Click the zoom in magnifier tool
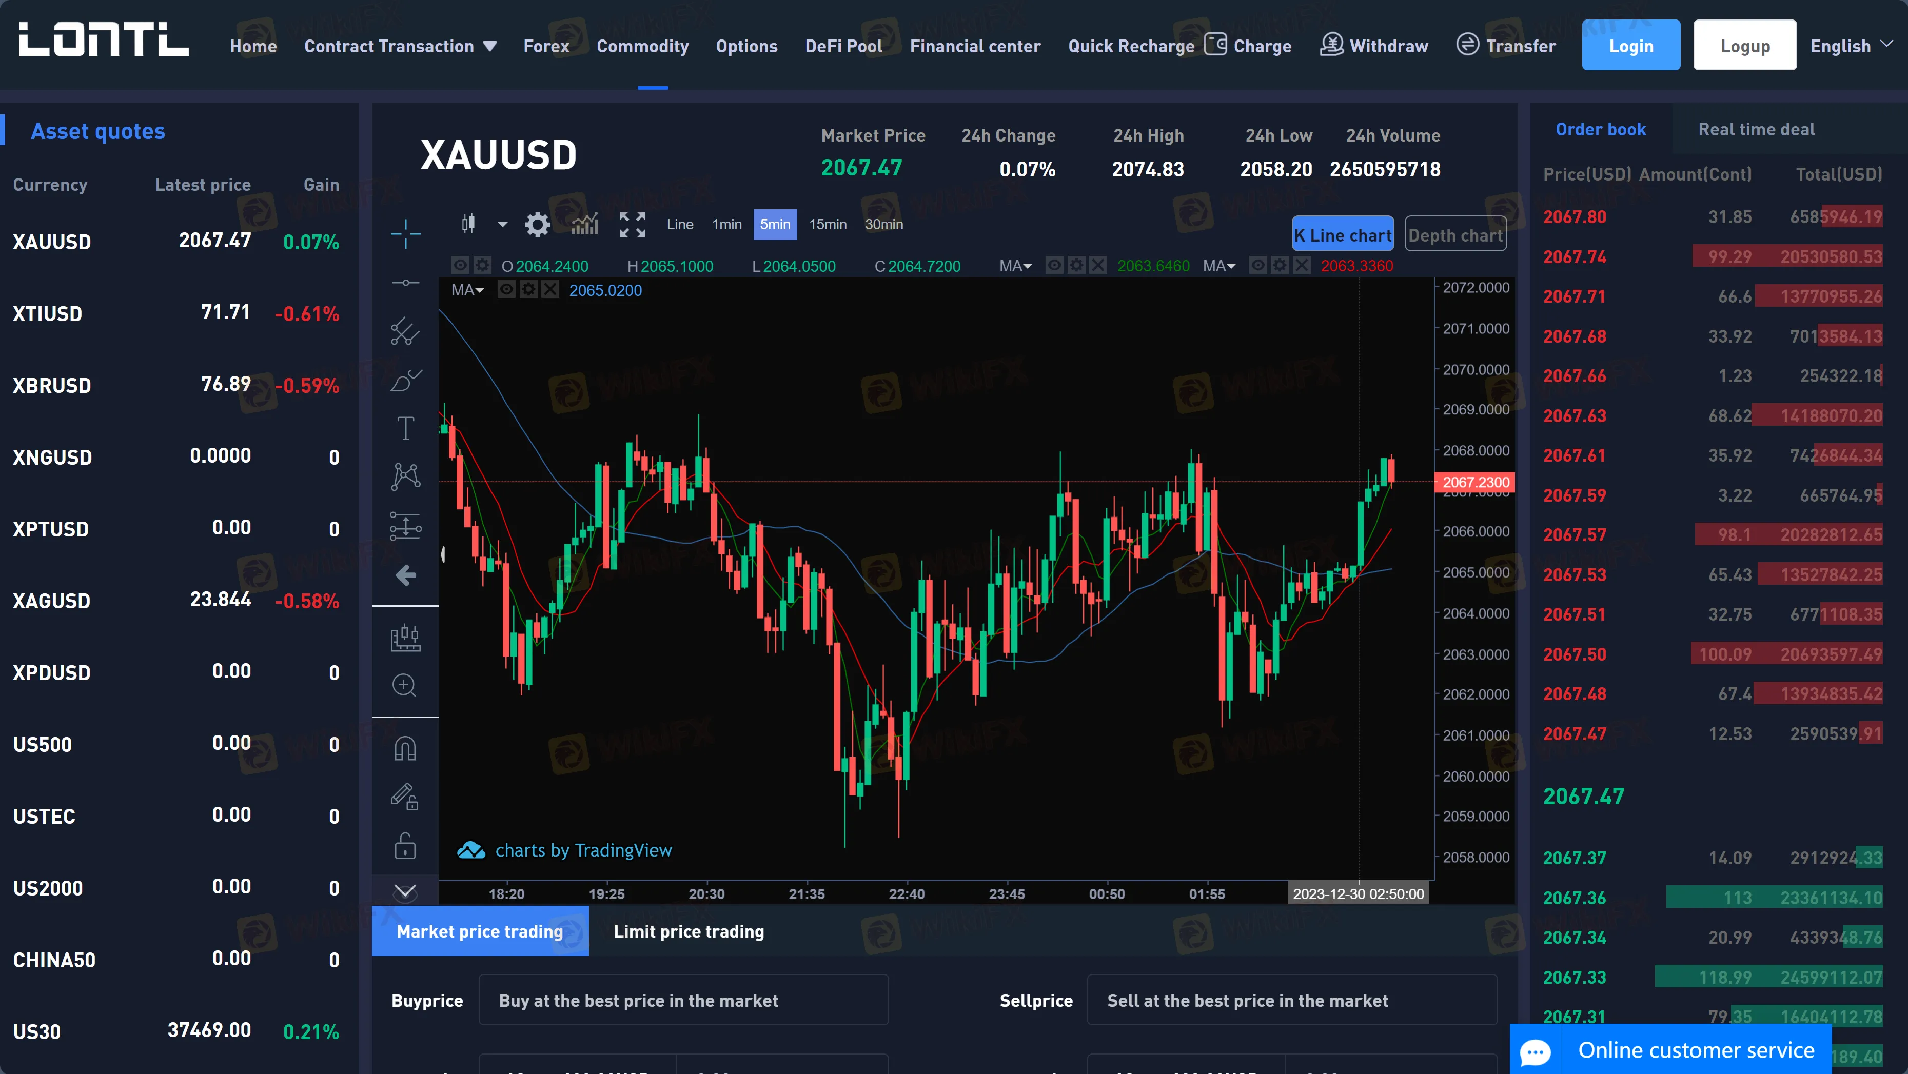 tap(404, 685)
